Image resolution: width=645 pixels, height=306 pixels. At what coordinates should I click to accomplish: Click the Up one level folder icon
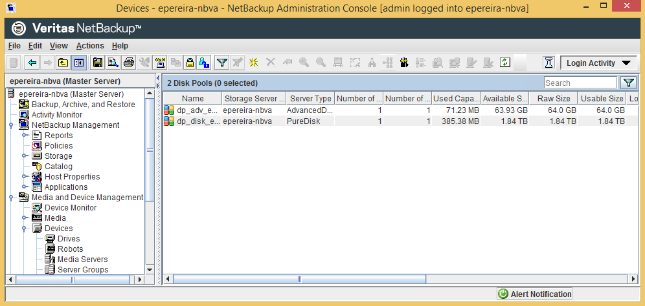pos(63,63)
